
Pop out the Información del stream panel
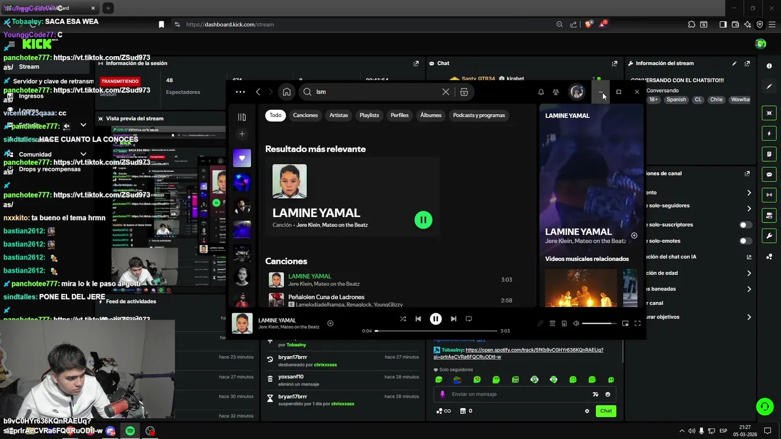coord(747,63)
